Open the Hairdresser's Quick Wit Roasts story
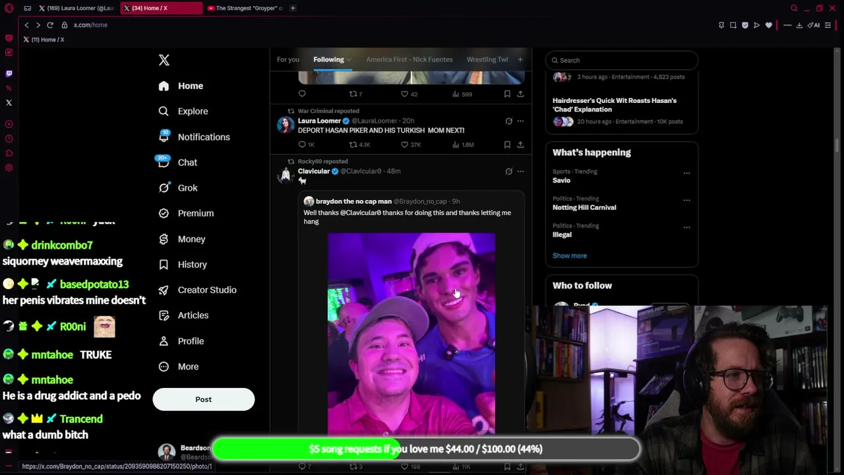Screen dimensions: 844x475 coord(615,105)
